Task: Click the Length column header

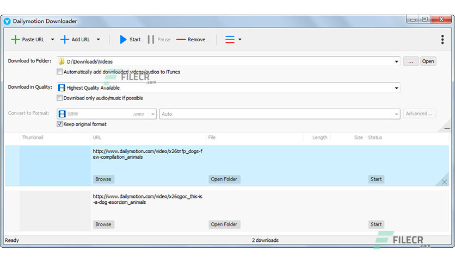Action: (x=320, y=137)
